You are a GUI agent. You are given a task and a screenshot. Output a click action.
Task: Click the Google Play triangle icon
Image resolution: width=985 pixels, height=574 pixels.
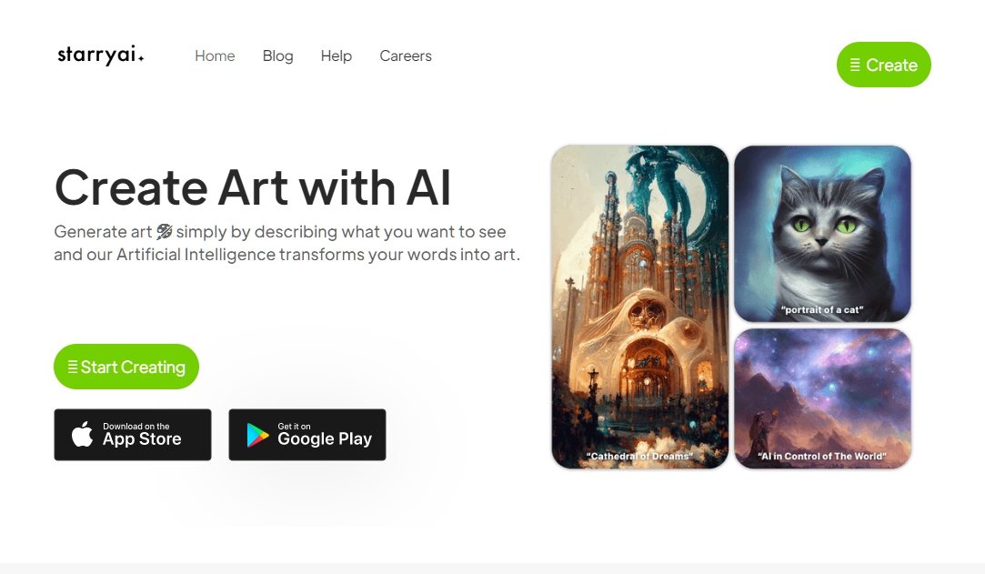click(x=256, y=435)
